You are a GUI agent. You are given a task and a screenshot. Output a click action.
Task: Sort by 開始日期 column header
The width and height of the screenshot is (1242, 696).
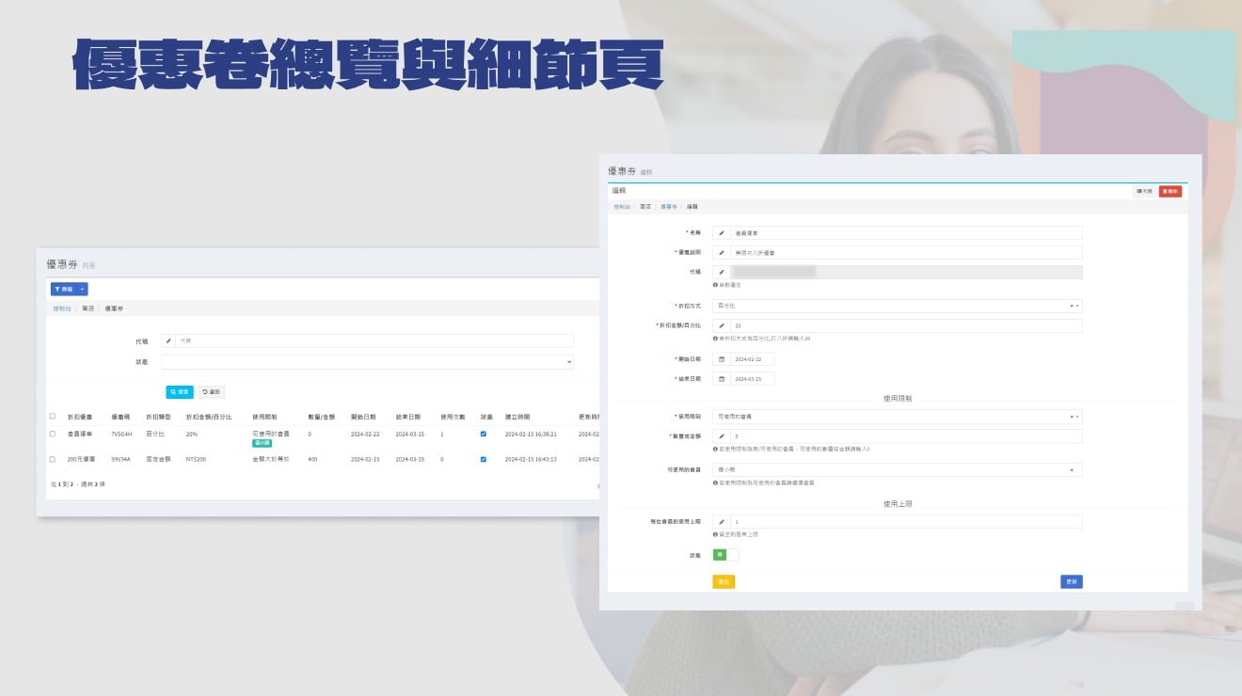(x=363, y=416)
